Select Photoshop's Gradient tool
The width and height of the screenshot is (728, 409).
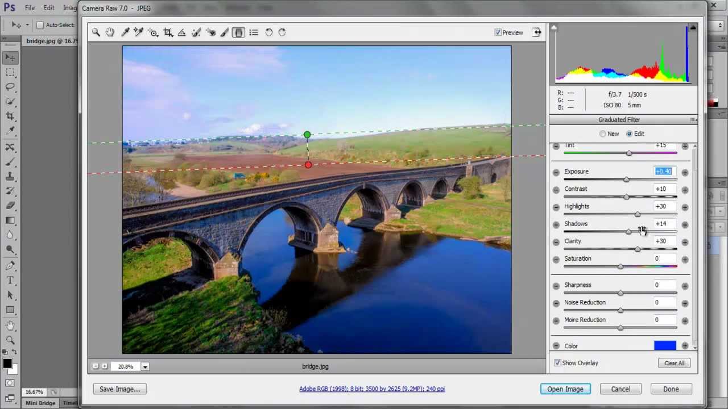(x=10, y=221)
